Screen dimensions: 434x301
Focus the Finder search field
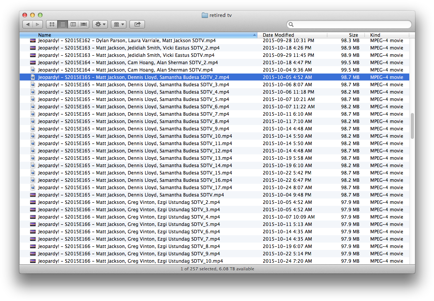click(349, 24)
